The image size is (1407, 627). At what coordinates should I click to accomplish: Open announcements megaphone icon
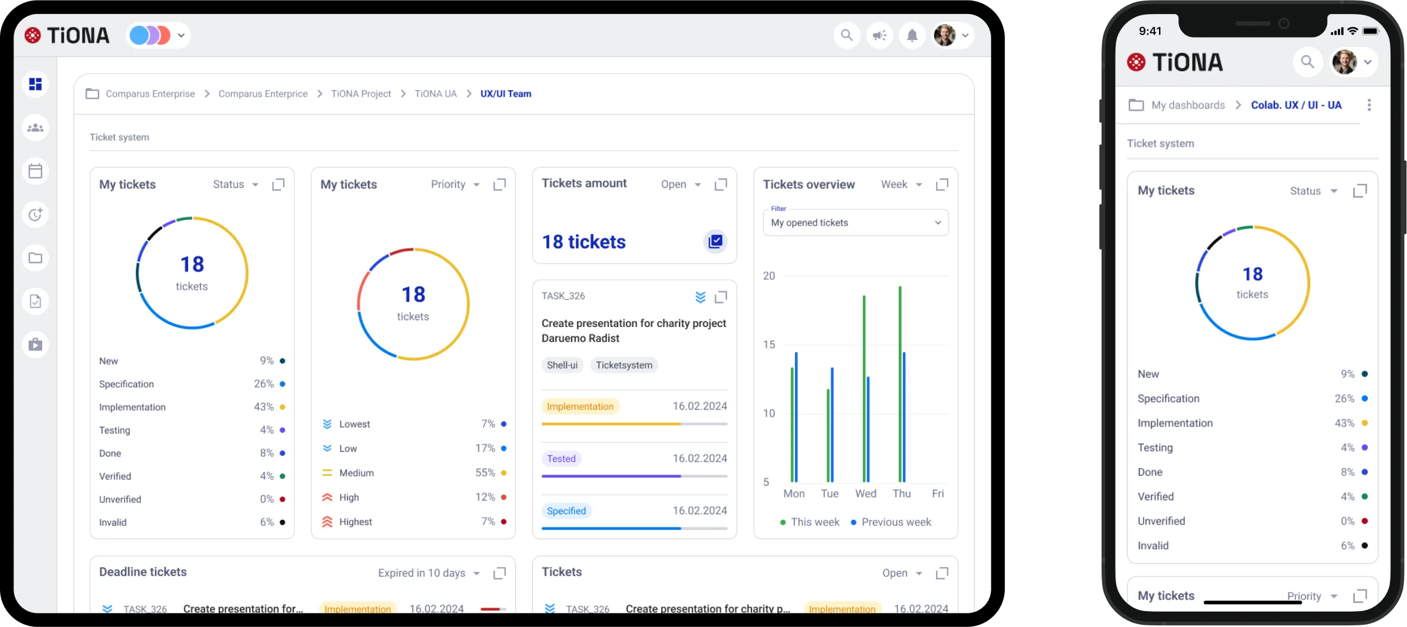pyautogui.click(x=879, y=35)
